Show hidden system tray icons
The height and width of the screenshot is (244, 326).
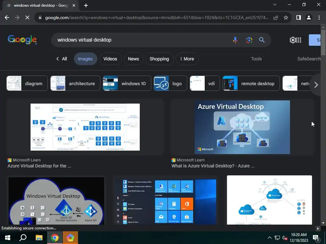[269, 238]
